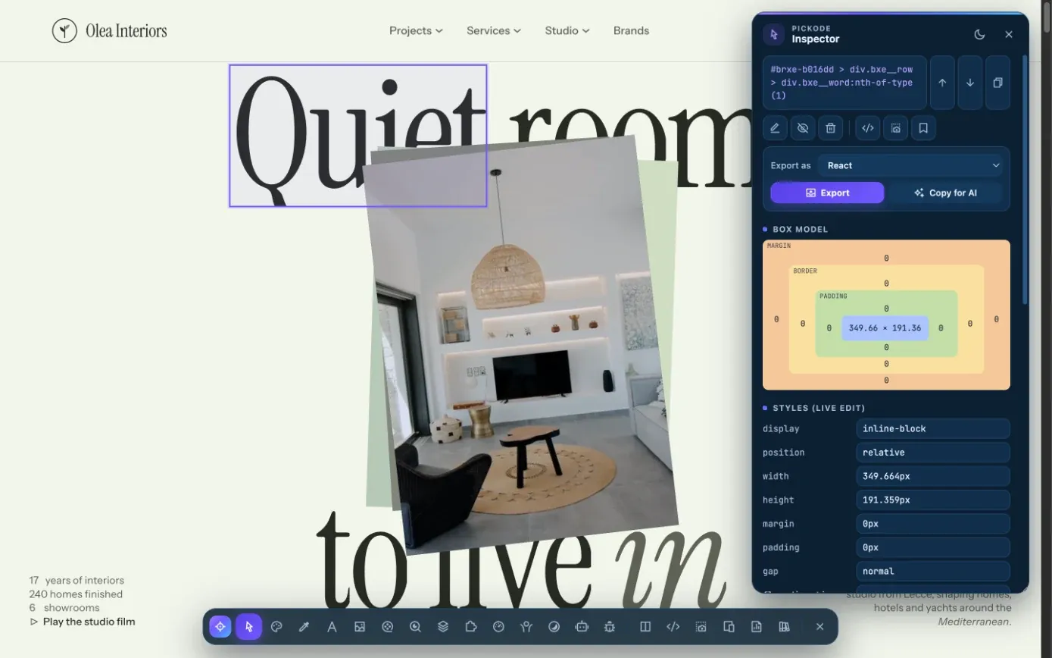Open the bug debugging tool

[610, 627]
